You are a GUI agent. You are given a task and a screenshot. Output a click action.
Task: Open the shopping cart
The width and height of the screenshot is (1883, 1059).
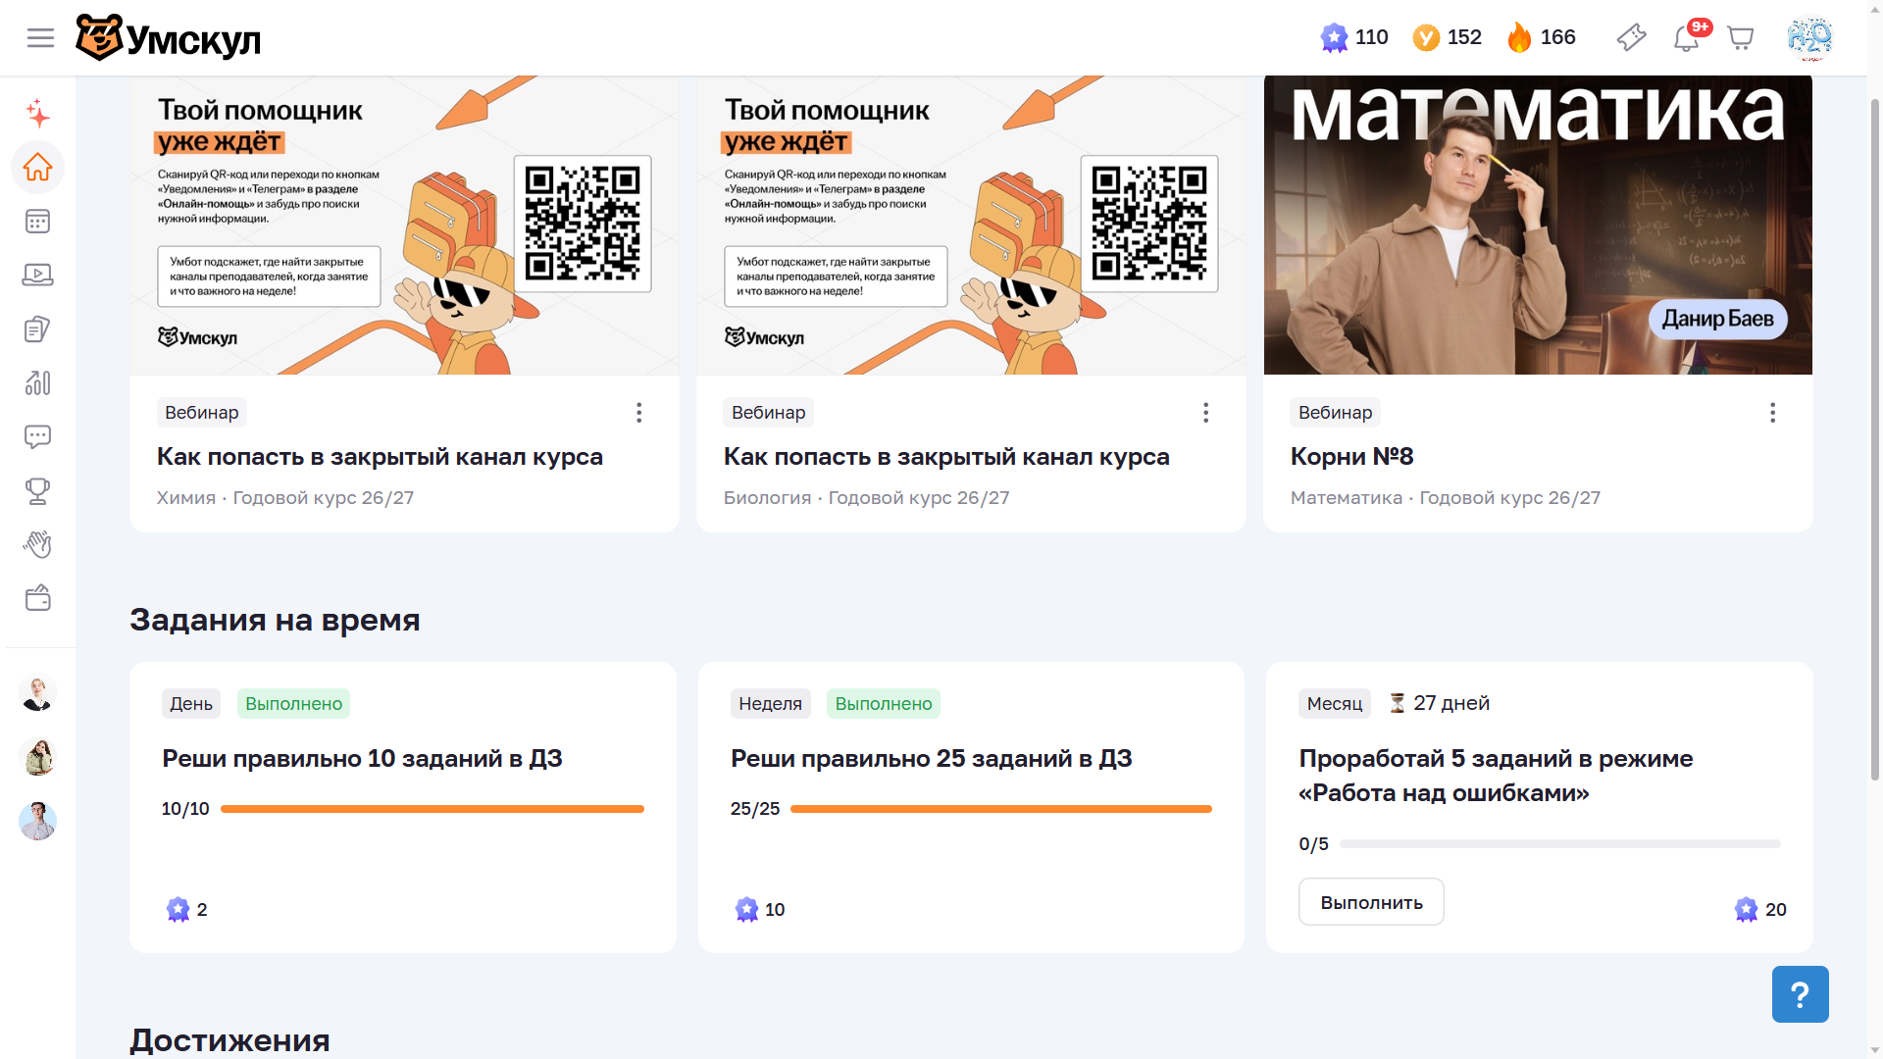coord(1741,38)
